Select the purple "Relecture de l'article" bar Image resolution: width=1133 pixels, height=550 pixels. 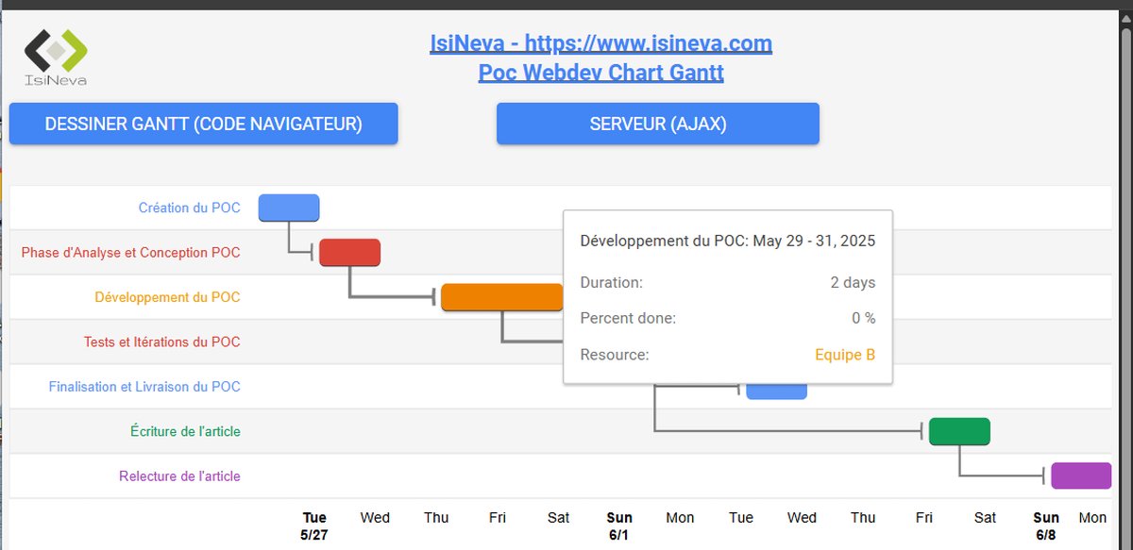1080,475
